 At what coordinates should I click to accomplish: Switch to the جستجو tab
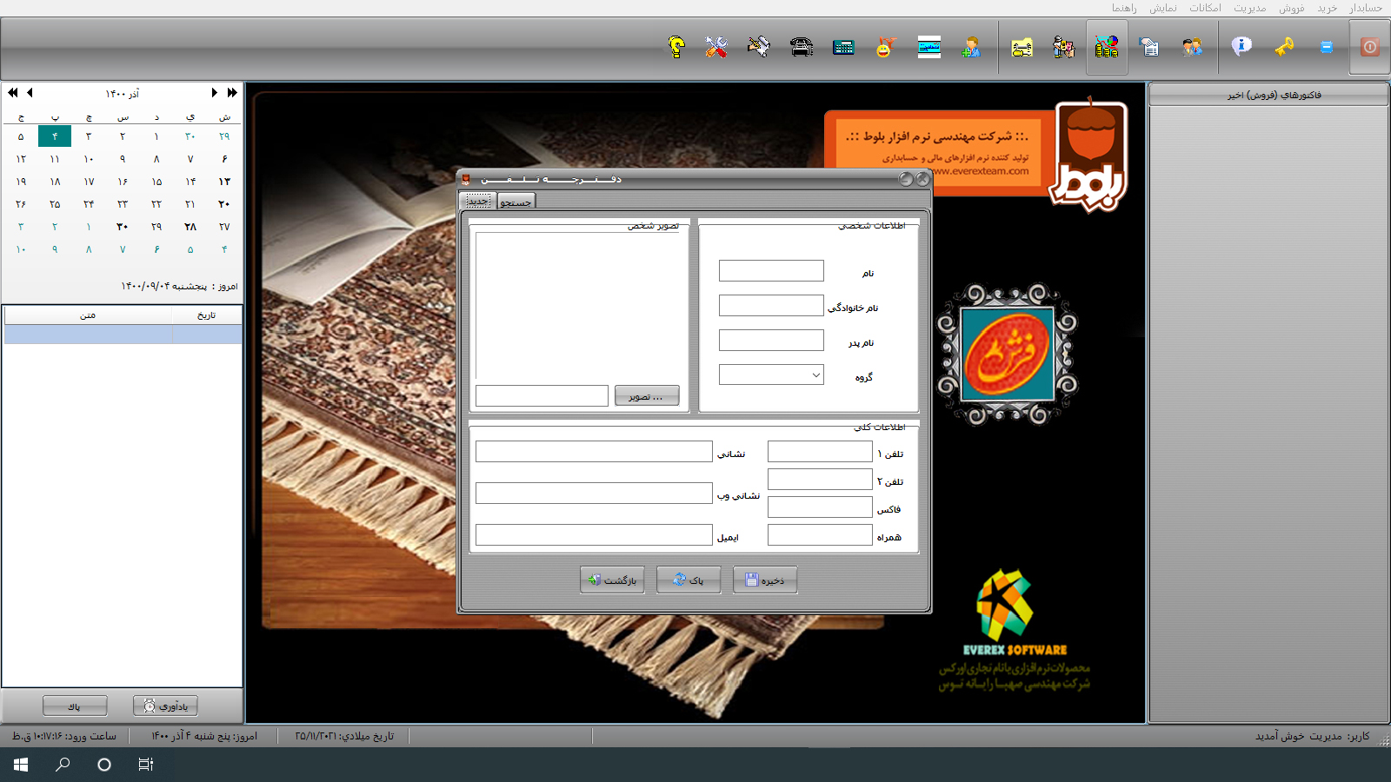tap(516, 202)
